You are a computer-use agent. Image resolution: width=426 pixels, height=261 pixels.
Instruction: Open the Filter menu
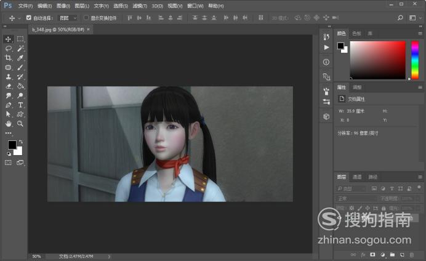140,6
